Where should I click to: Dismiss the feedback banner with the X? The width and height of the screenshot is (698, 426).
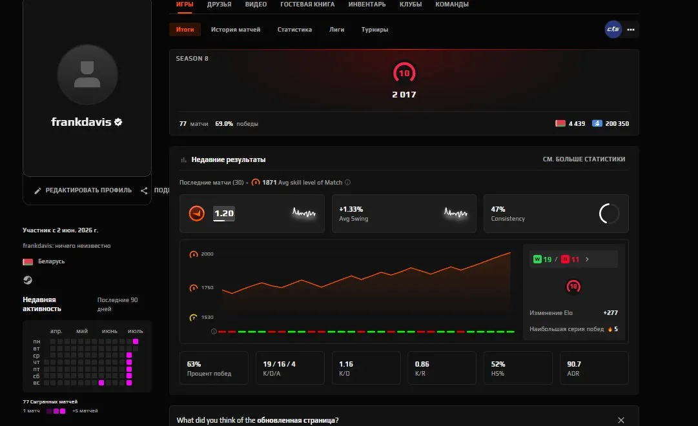pos(621,420)
